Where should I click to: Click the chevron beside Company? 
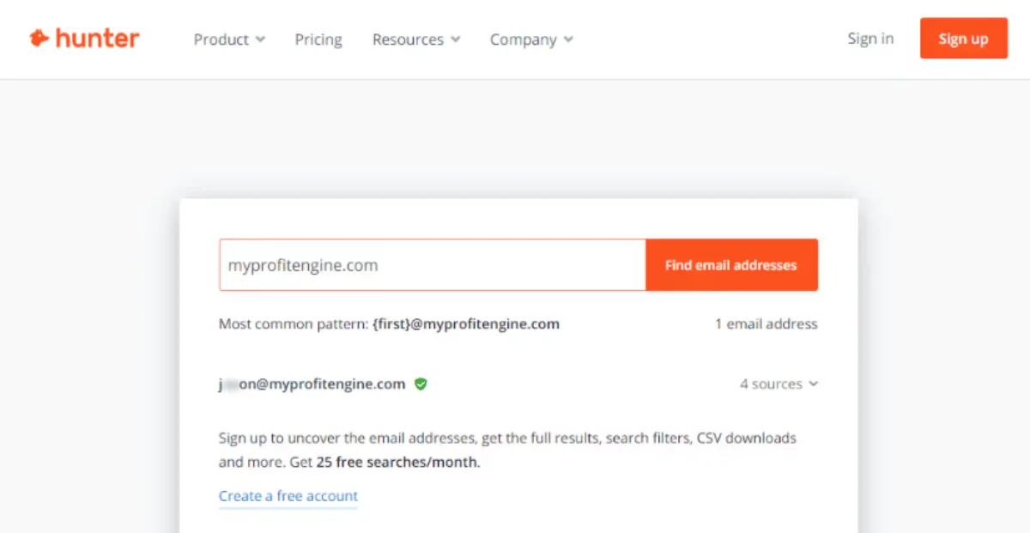tap(569, 39)
